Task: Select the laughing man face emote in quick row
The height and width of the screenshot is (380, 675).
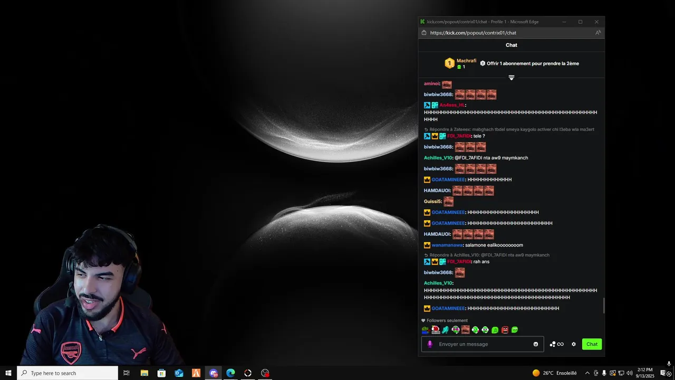Action: pyautogui.click(x=465, y=330)
